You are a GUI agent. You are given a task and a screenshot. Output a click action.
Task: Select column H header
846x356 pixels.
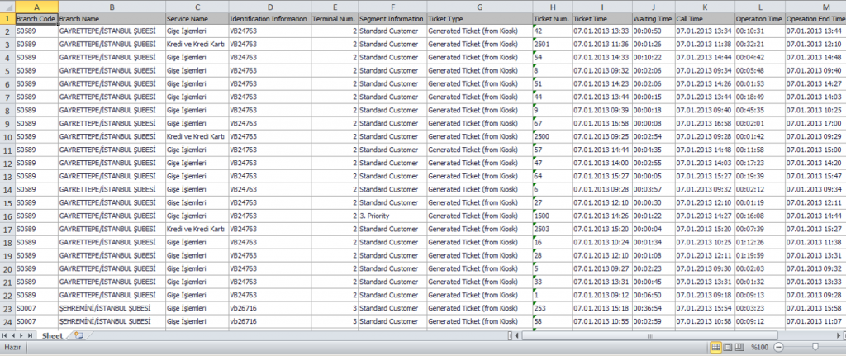click(552, 7)
